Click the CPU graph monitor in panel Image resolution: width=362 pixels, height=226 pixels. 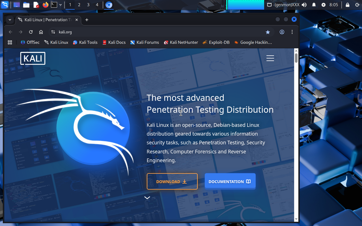(246, 5)
